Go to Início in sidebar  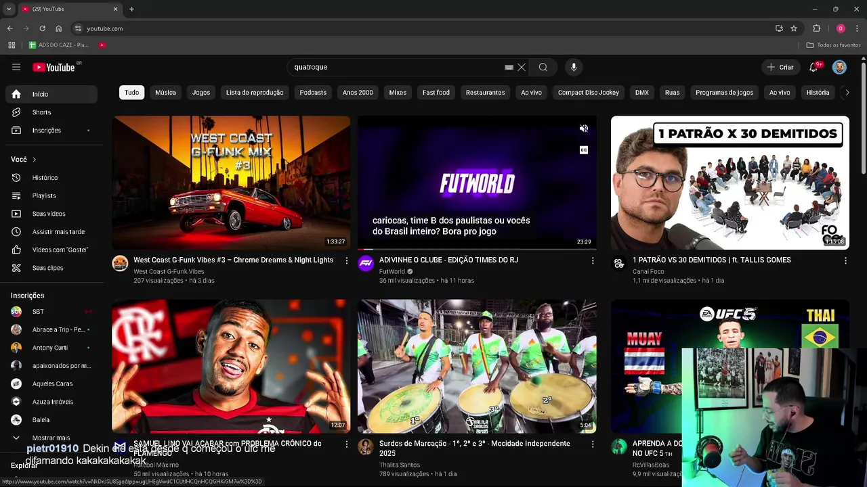(51, 94)
